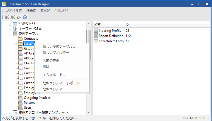Expand the 複数カテゴリー検索テンプレート node
This screenshot has height=121, width=212.
coord(10,113)
